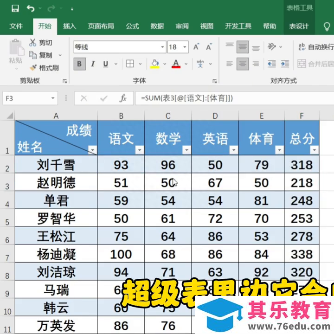Switch to the 视图 ribbon tab
This screenshot has height=334, width=334.
pyautogui.click(x=207, y=26)
